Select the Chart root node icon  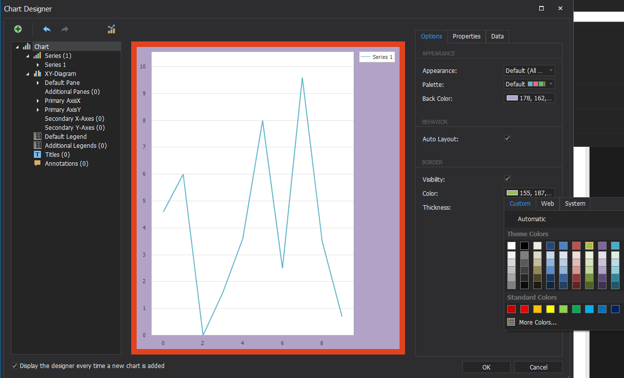coord(27,46)
